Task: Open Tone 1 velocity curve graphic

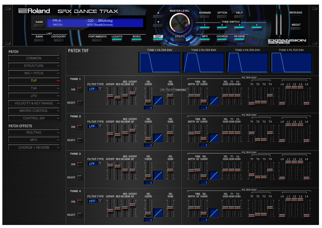Action: (158, 101)
